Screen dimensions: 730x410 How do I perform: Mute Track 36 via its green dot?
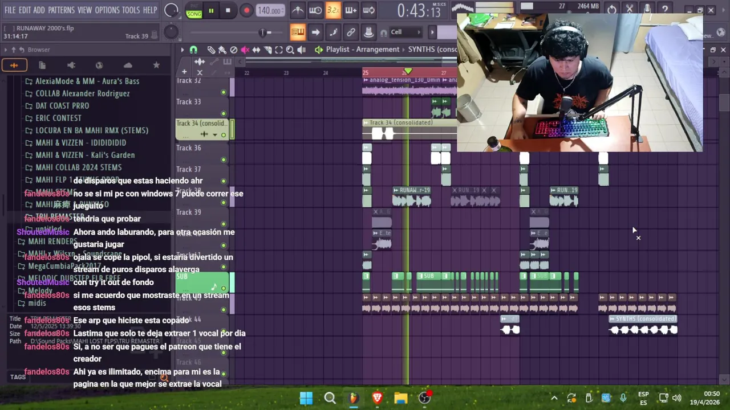tap(224, 159)
